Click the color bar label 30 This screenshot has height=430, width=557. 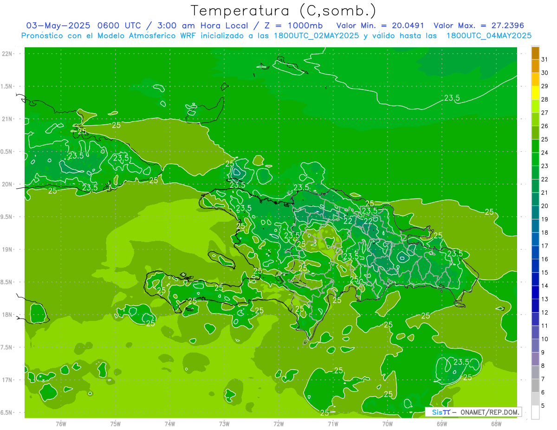545,73
